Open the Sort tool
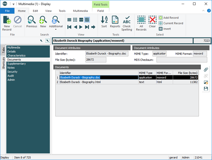 [104, 21]
